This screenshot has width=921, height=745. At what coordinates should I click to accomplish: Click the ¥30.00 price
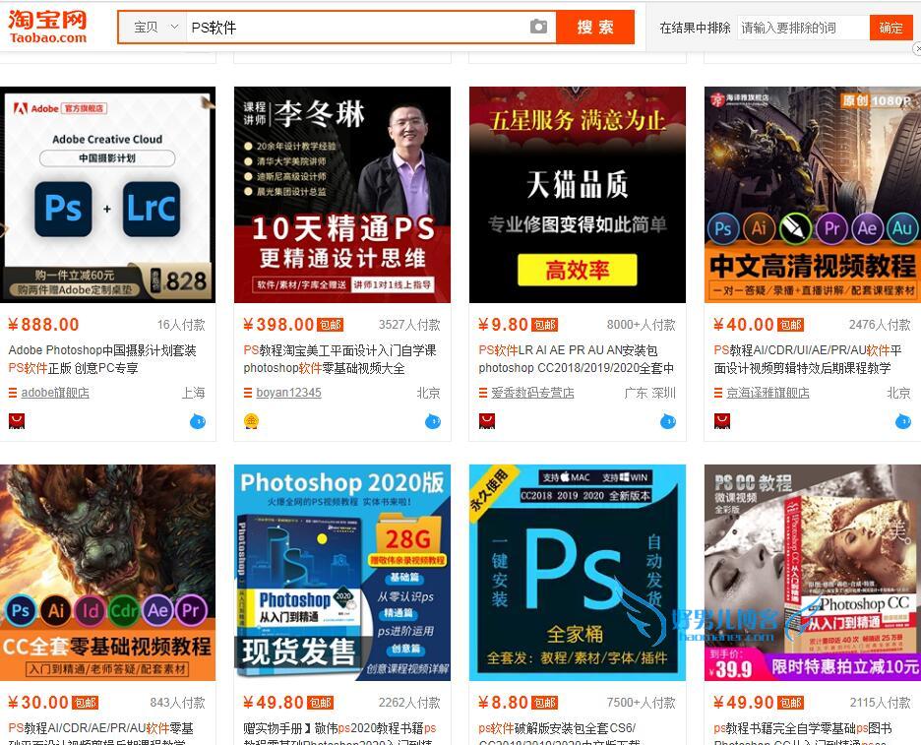coord(38,702)
